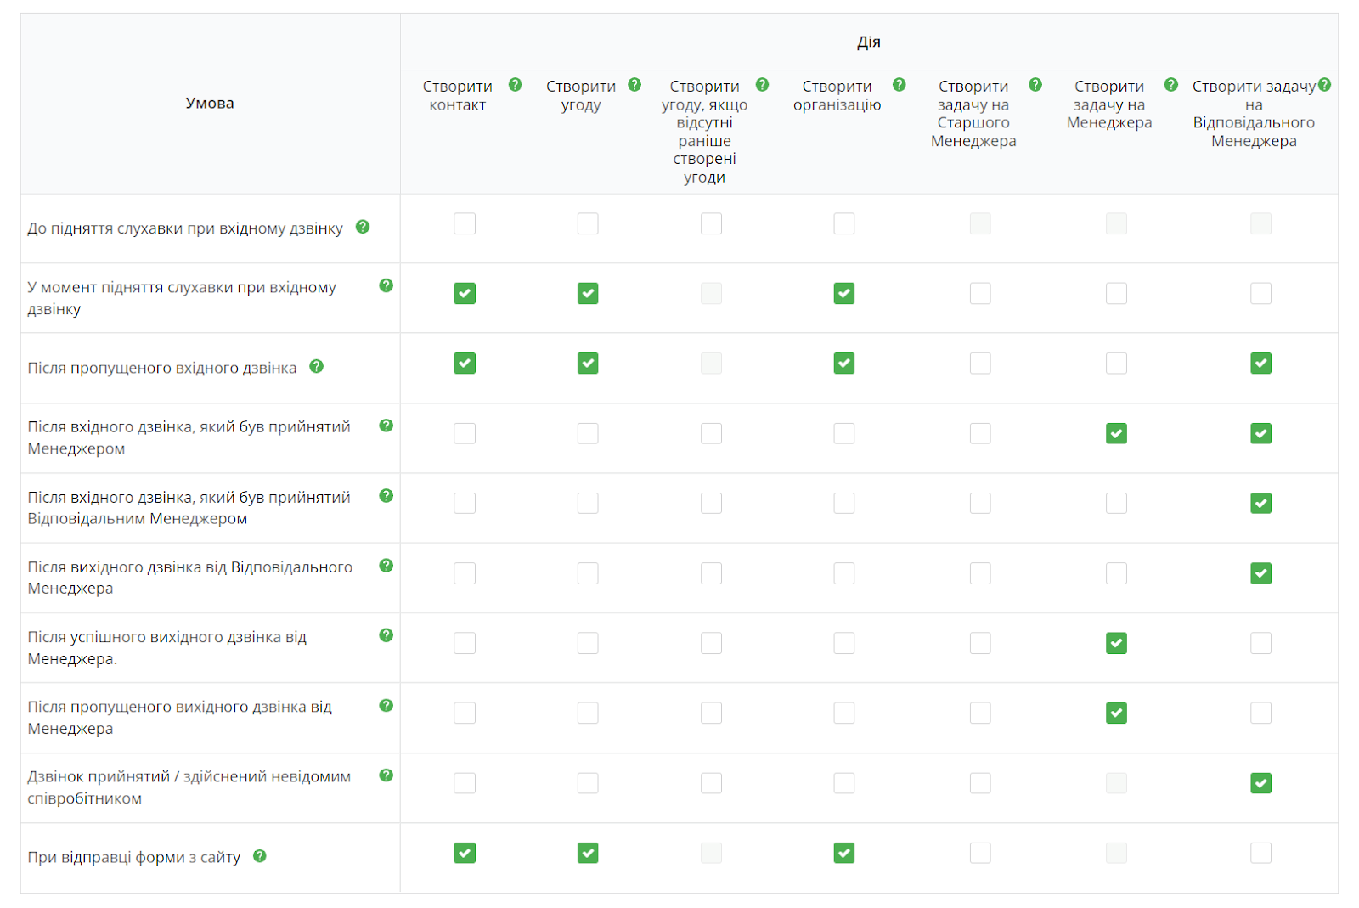Click the Створити організацію column title

(837, 95)
